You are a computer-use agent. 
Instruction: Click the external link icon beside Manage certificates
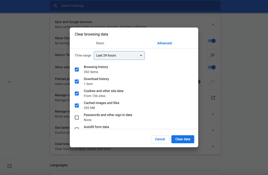[213, 98]
